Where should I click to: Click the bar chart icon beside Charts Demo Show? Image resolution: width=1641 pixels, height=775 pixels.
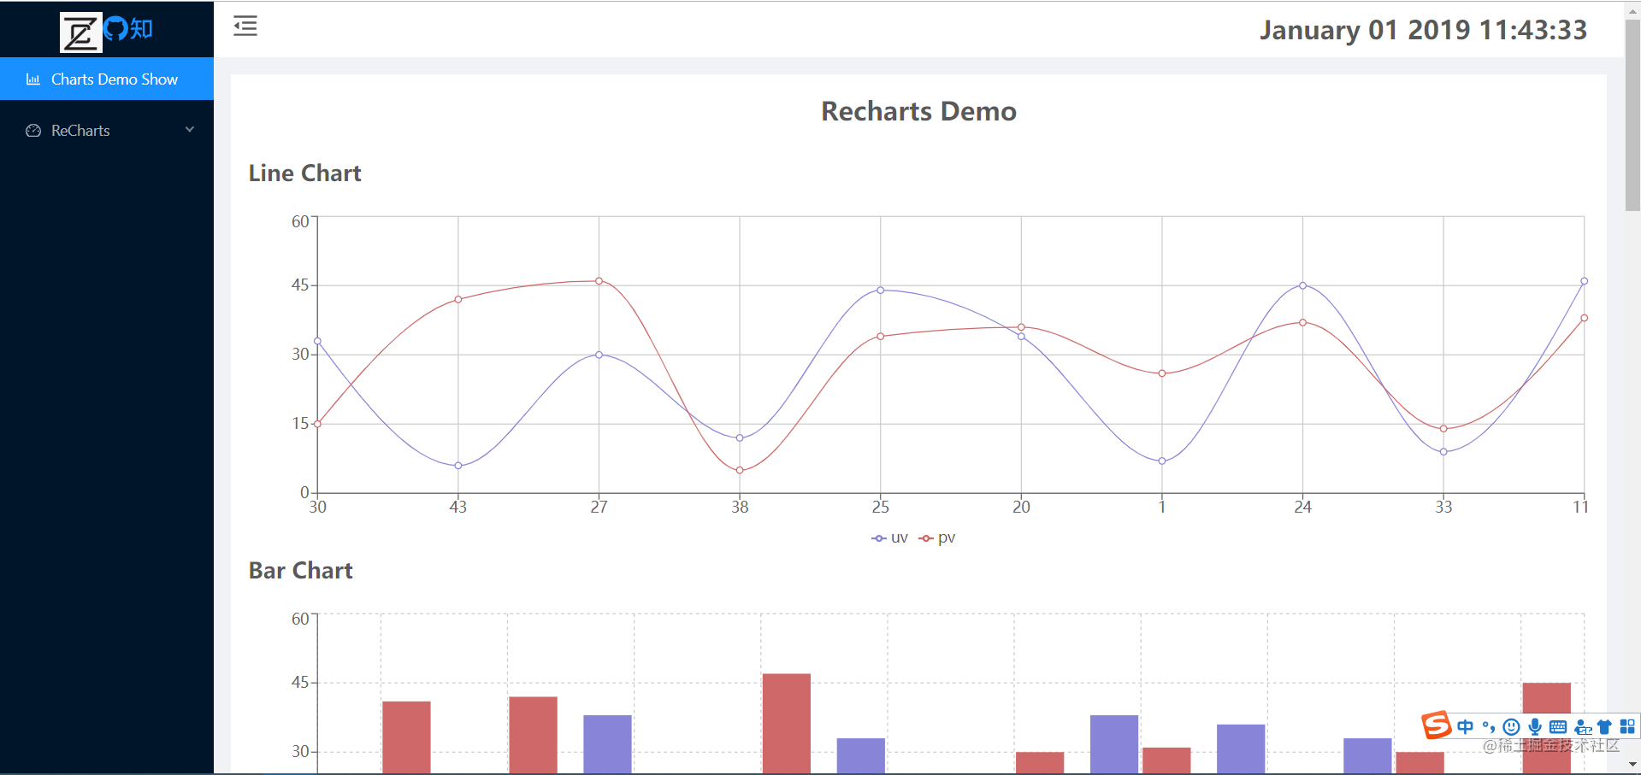tap(33, 79)
